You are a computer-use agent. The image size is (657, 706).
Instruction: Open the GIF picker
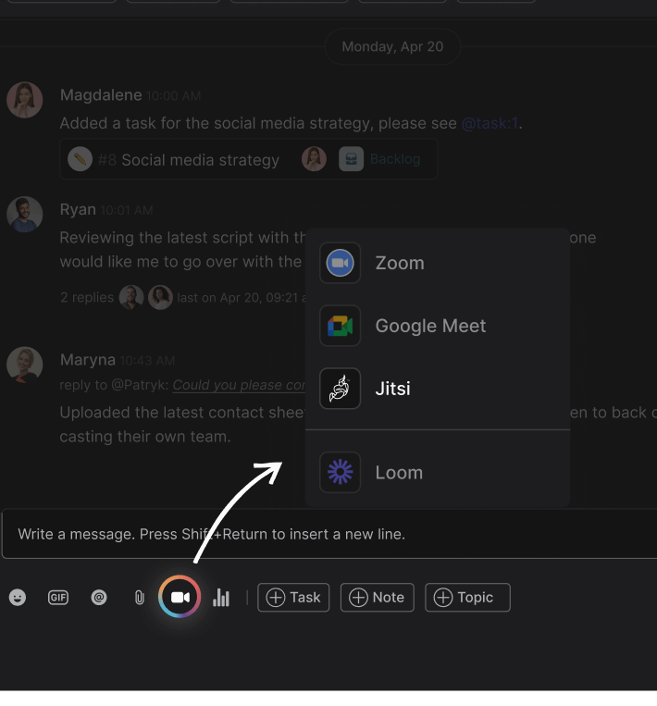pos(58,598)
